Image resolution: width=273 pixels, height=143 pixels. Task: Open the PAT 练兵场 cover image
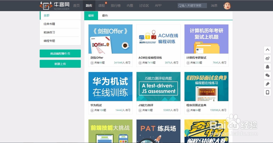pyautogui.click(x=158, y=131)
